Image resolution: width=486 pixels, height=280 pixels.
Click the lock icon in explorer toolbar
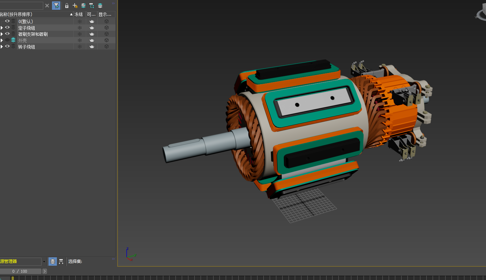point(67,6)
